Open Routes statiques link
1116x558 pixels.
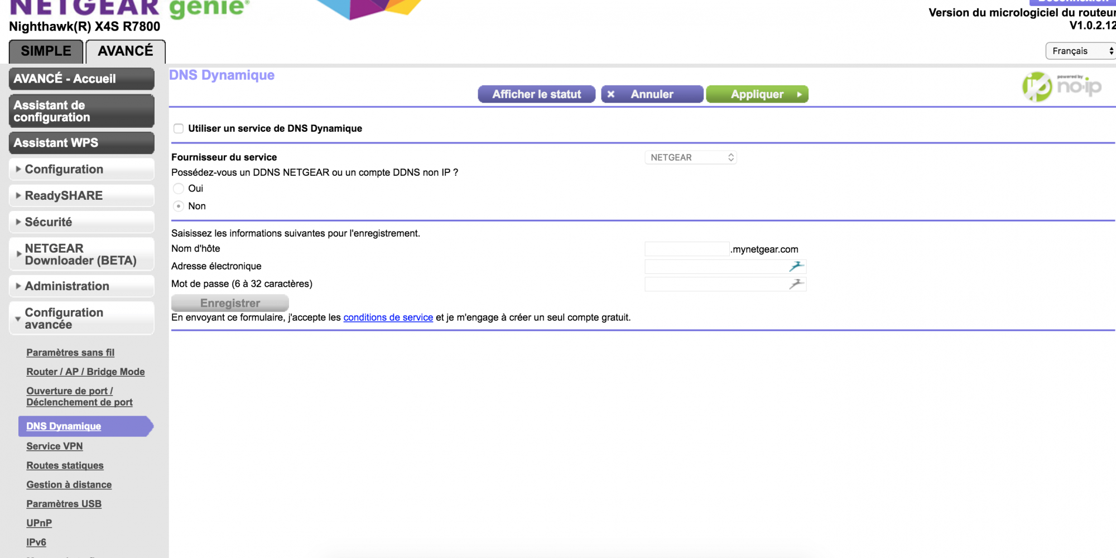point(65,465)
